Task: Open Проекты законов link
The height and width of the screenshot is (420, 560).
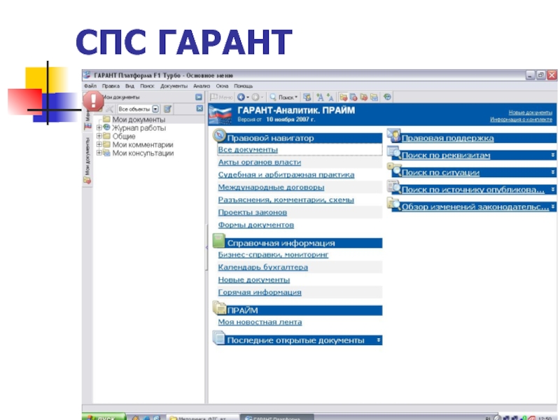Action: tap(253, 213)
